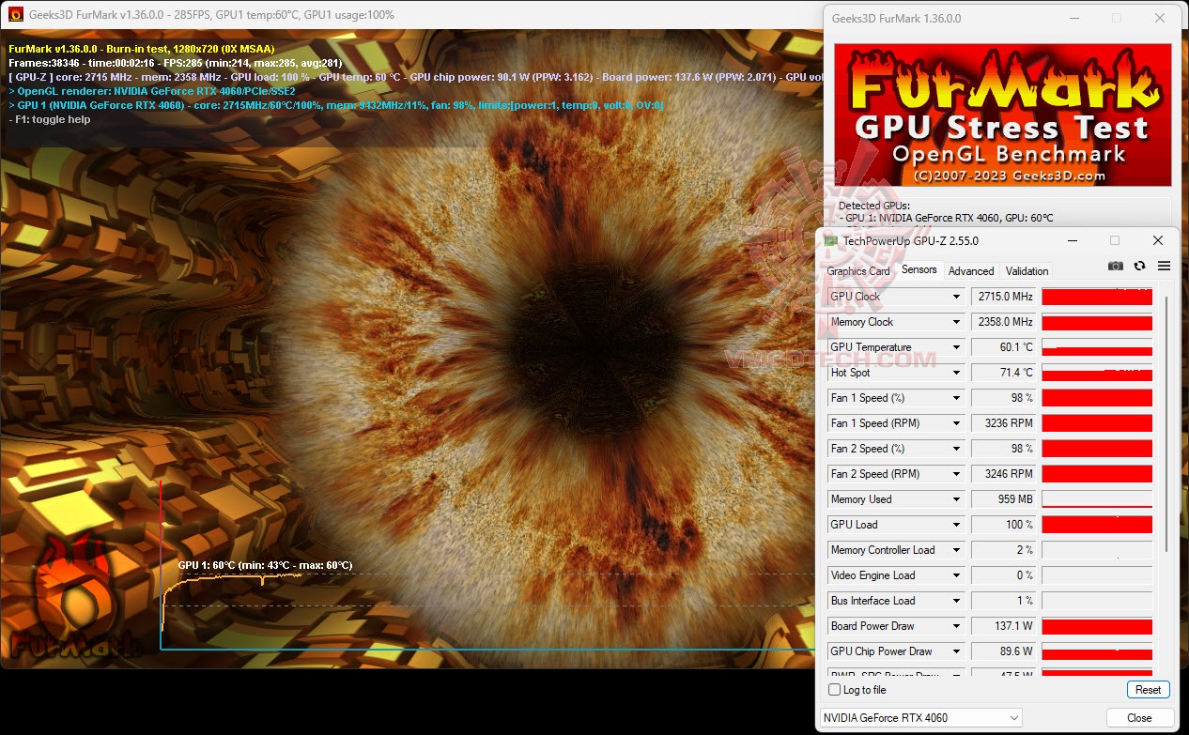Click the GPU Clock red graph bar
This screenshot has width=1189, height=735.
[1097, 297]
